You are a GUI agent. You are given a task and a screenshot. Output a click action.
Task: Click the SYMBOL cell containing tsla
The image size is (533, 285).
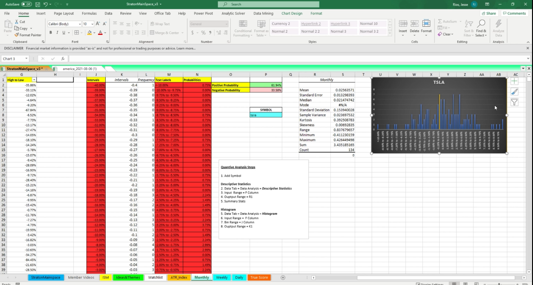point(266,115)
